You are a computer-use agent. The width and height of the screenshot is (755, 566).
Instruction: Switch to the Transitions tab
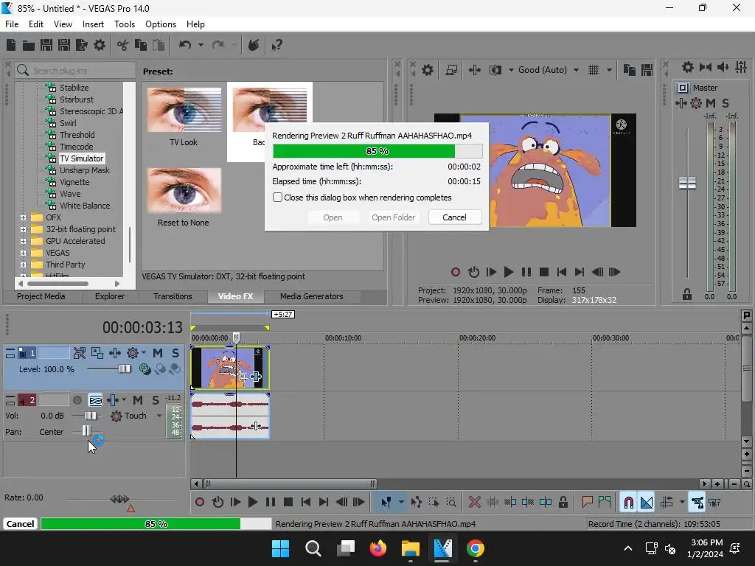(173, 296)
